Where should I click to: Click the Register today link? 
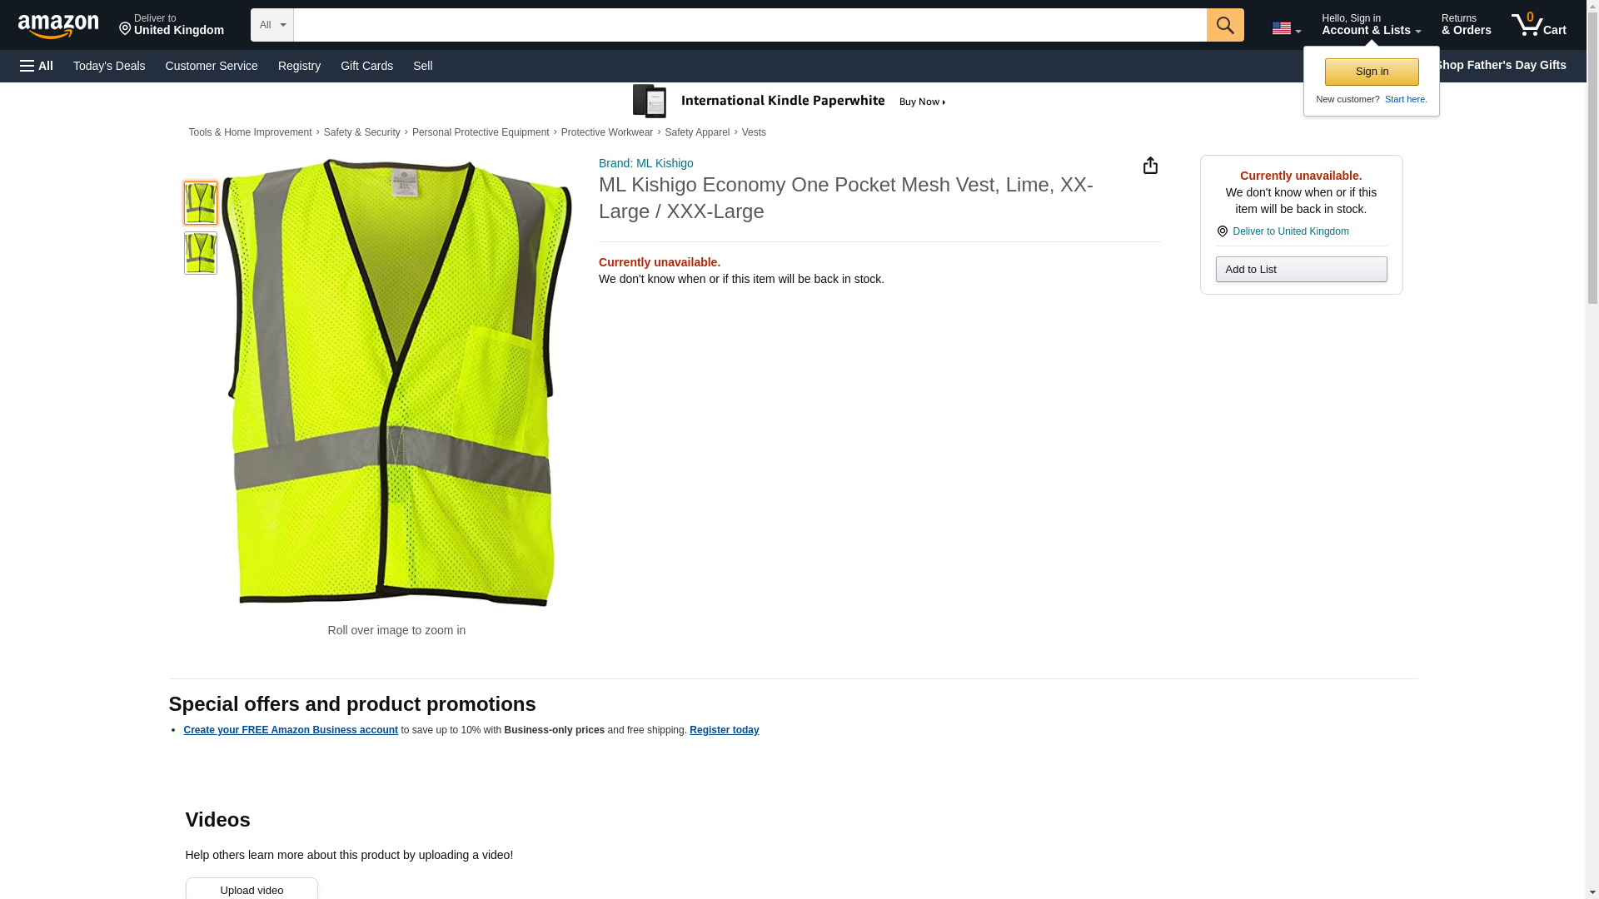[724, 730]
